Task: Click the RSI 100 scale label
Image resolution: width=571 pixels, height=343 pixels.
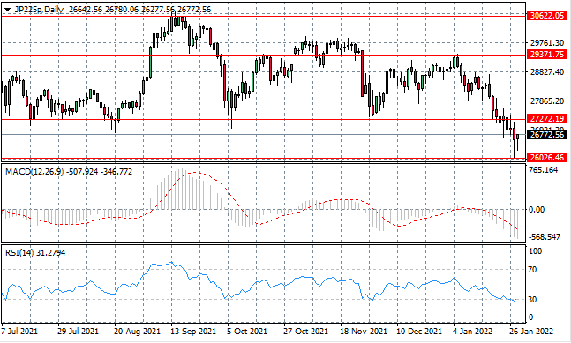Action: click(x=535, y=251)
